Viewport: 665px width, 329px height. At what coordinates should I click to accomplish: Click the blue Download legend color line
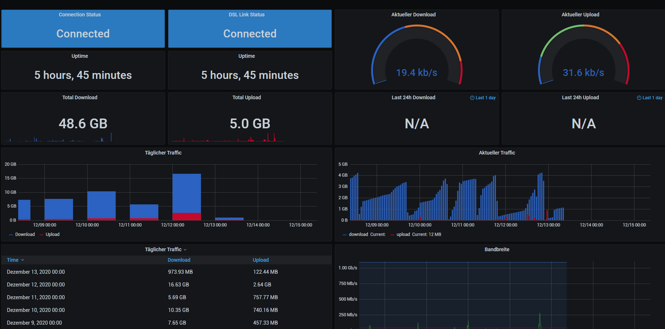coord(11,235)
